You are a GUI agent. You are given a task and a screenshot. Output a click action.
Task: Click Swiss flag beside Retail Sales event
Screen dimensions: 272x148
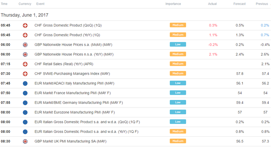coord(25,64)
